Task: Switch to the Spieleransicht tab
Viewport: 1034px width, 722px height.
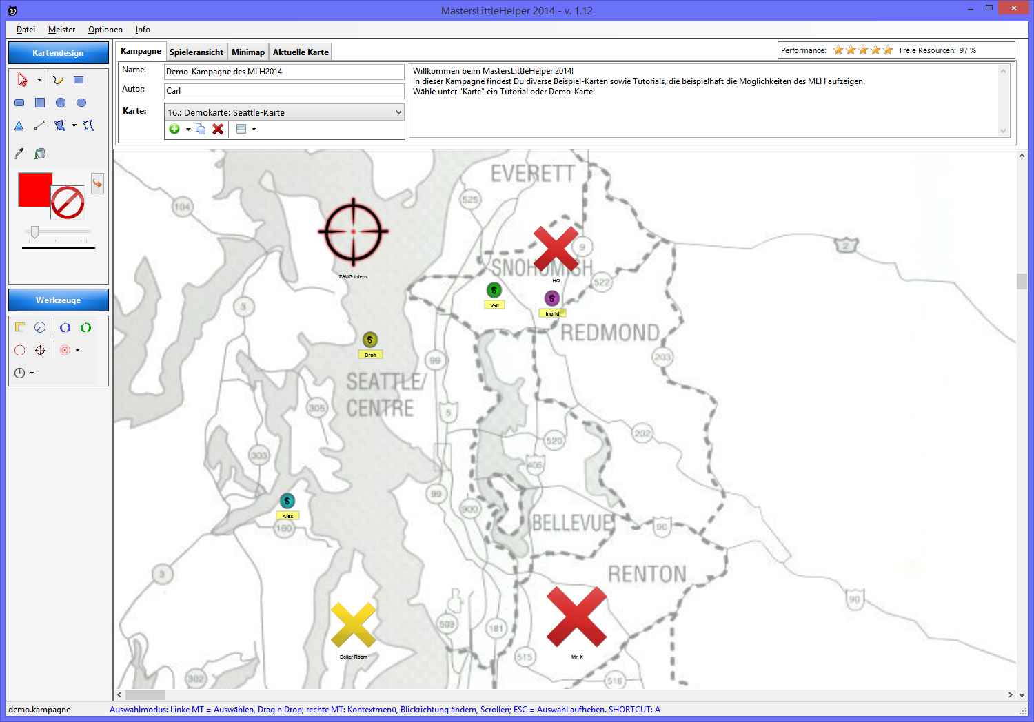Action: [196, 52]
